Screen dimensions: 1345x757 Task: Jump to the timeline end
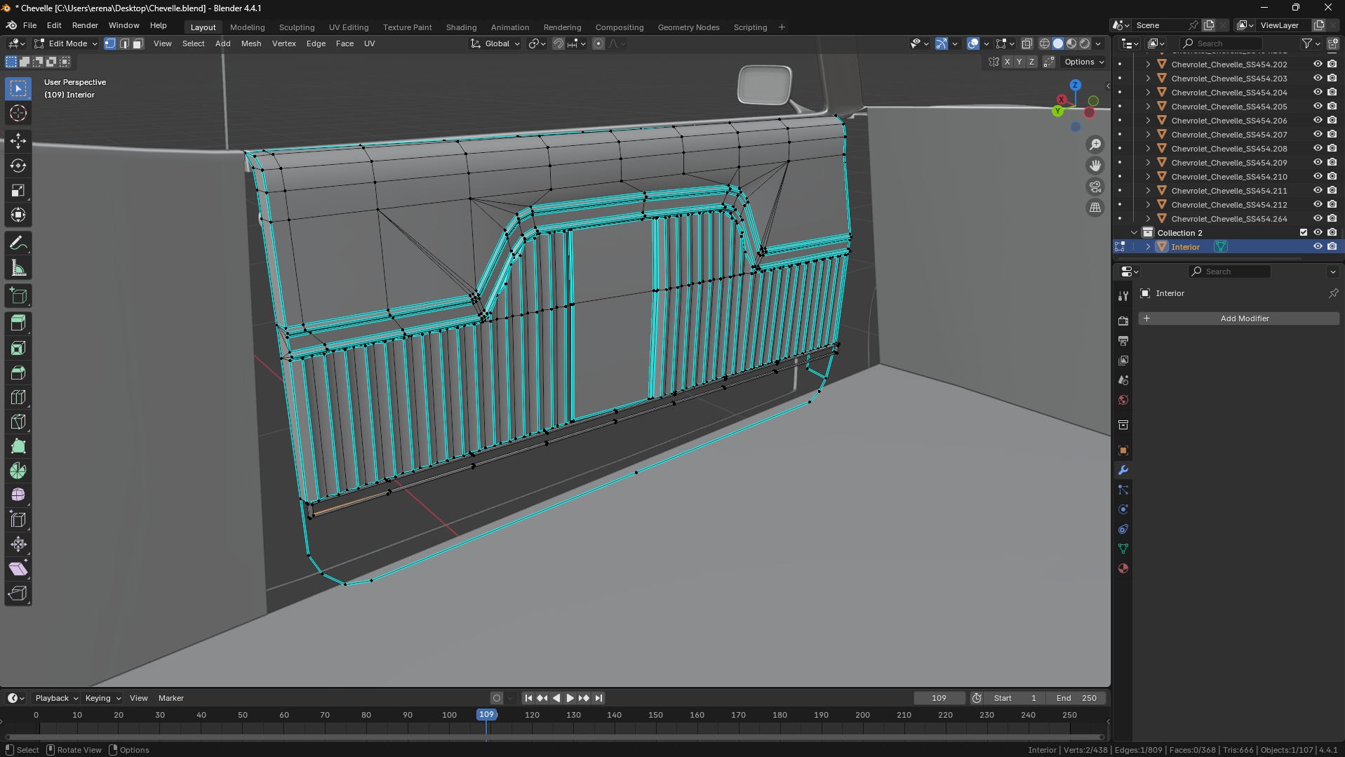[x=598, y=698]
